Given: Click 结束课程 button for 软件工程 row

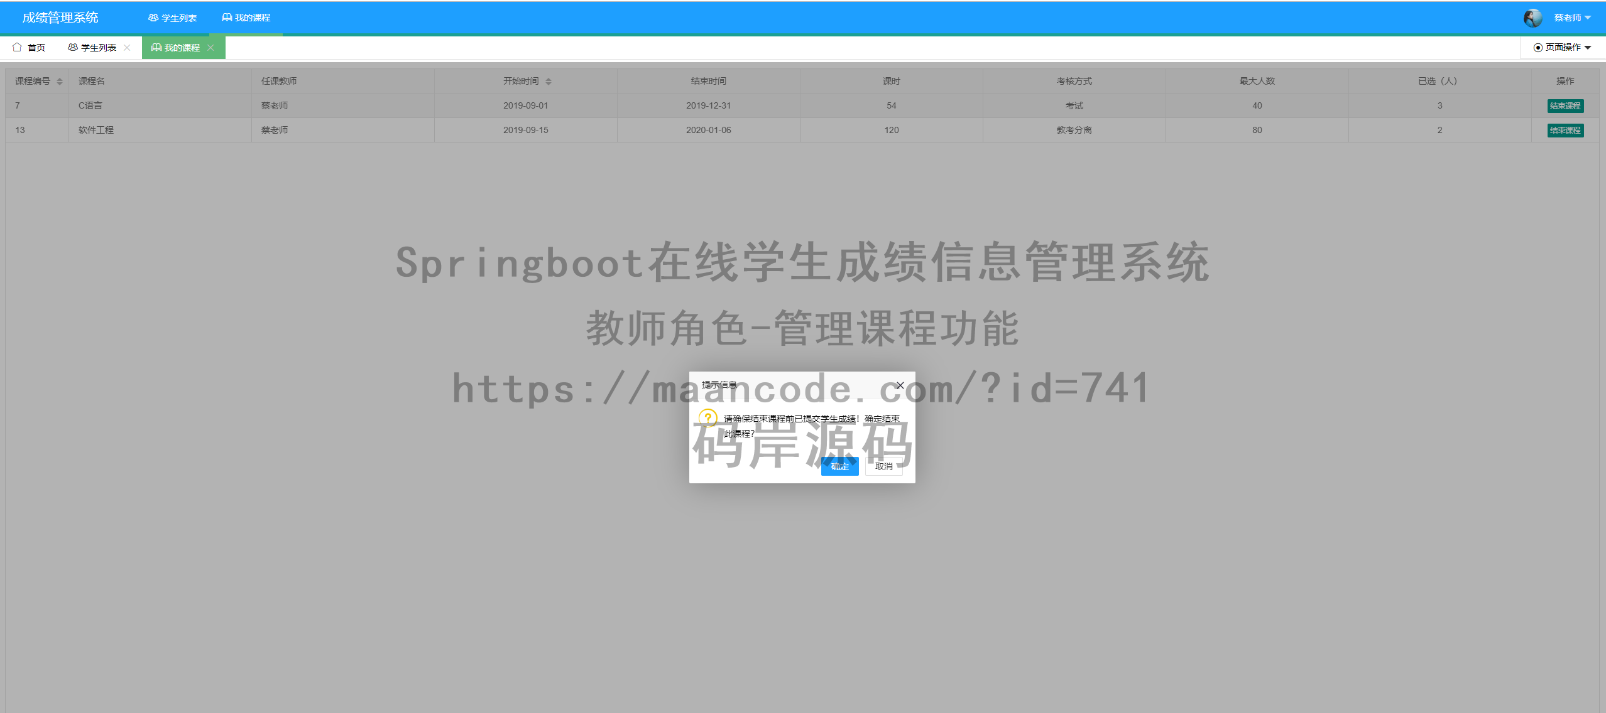Looking at the screenshot, I should click(1565, 131).
